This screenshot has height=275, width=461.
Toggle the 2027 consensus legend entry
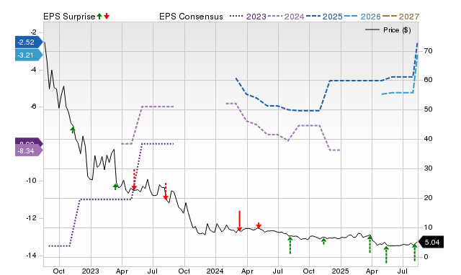tap(400, 17)
